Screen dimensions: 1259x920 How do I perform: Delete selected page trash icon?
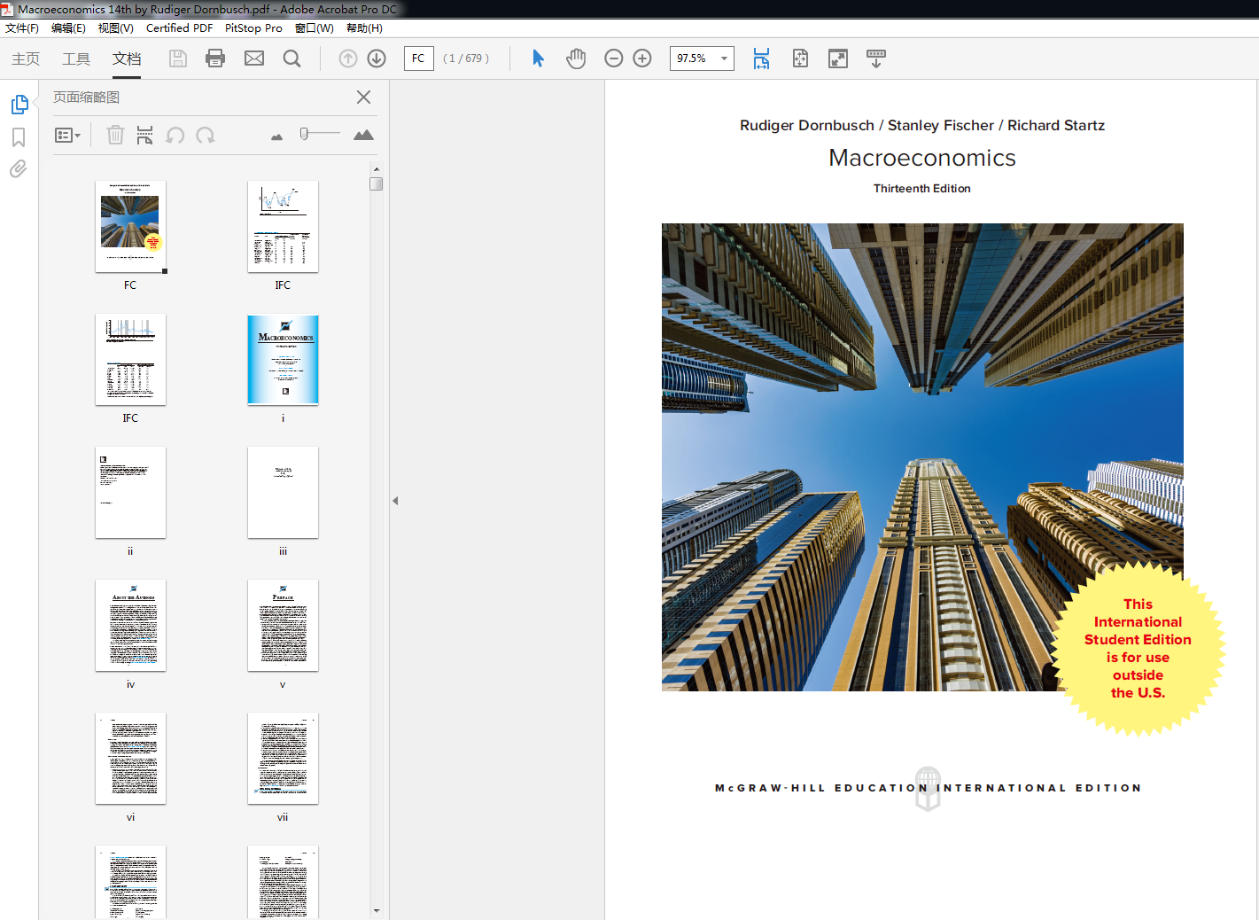coord(115,135)
